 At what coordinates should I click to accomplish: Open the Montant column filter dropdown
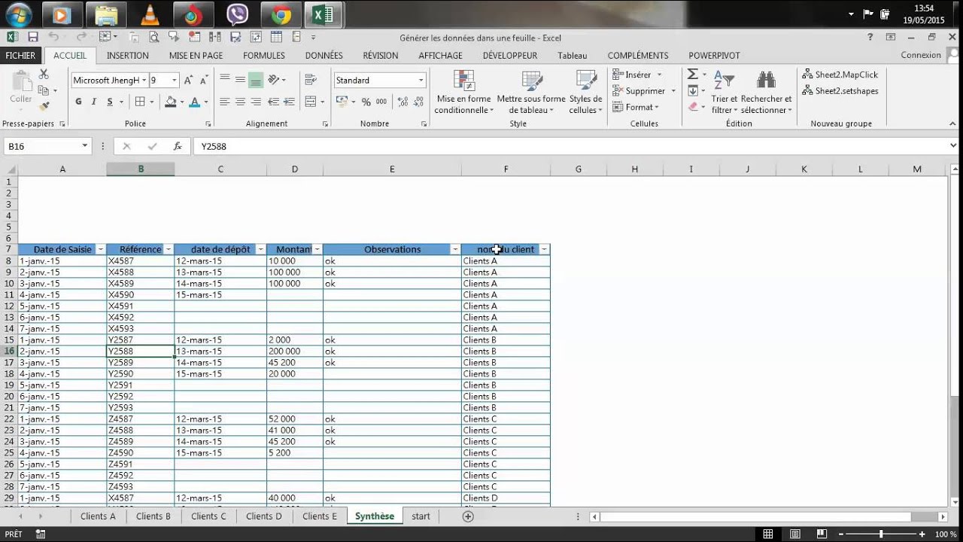coord(317,249)
